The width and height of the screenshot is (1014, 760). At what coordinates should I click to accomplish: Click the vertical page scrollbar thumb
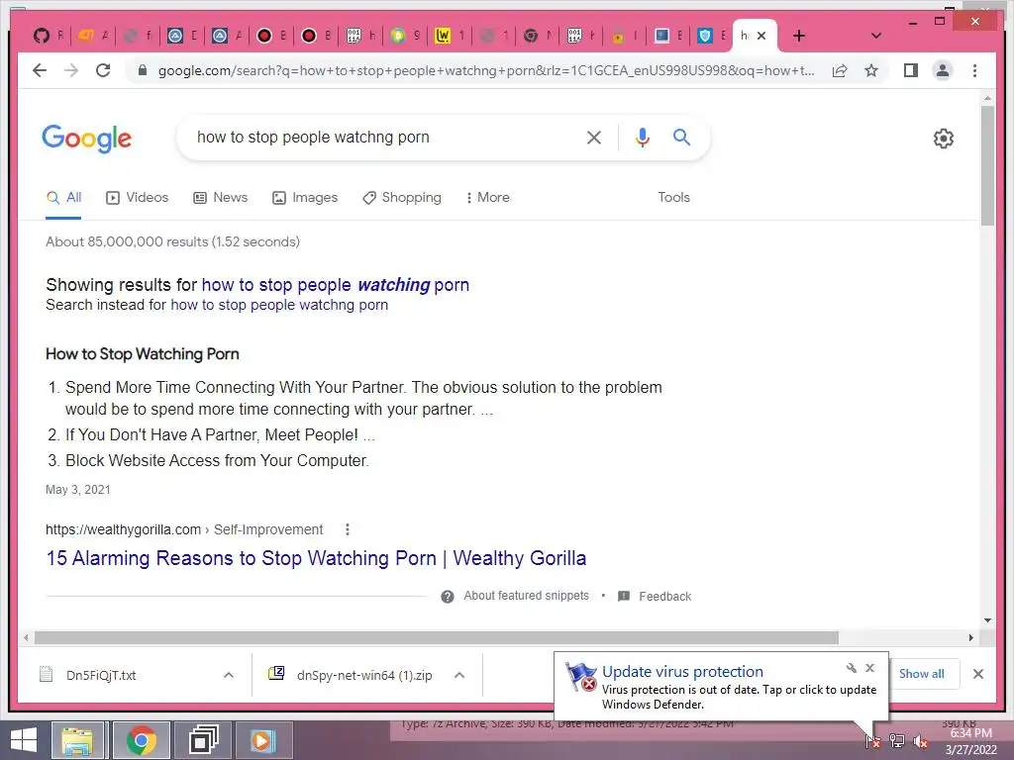tap(987, 165)
